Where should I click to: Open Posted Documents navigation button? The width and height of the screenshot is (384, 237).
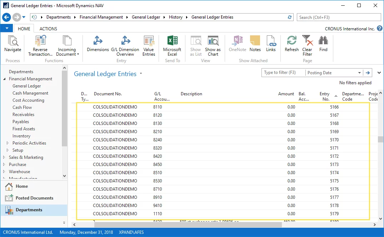point(34,198)
